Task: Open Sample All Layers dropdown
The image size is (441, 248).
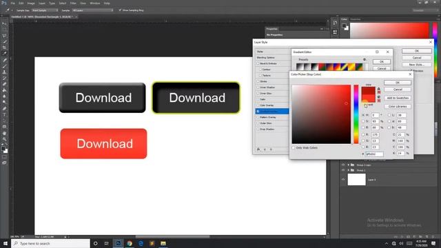Action: pyautogui.click(x=92, y=10)
